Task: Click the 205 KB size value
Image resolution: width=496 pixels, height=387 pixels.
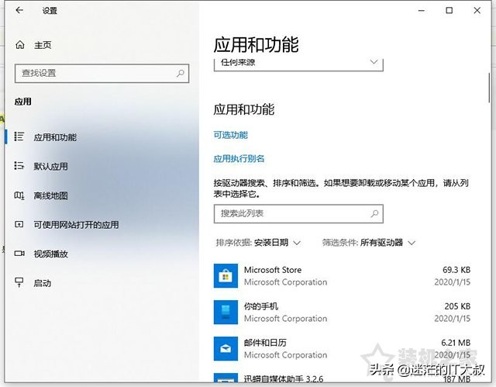Action: [x=457, y=306]
